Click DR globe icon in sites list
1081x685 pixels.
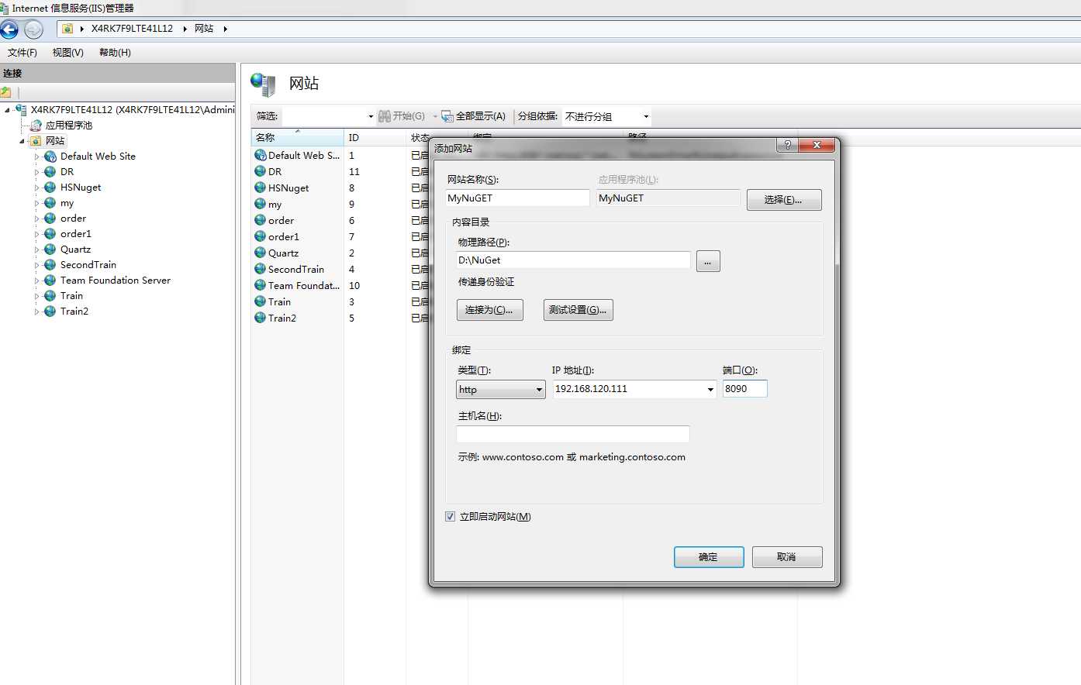[x=261, y=171]
